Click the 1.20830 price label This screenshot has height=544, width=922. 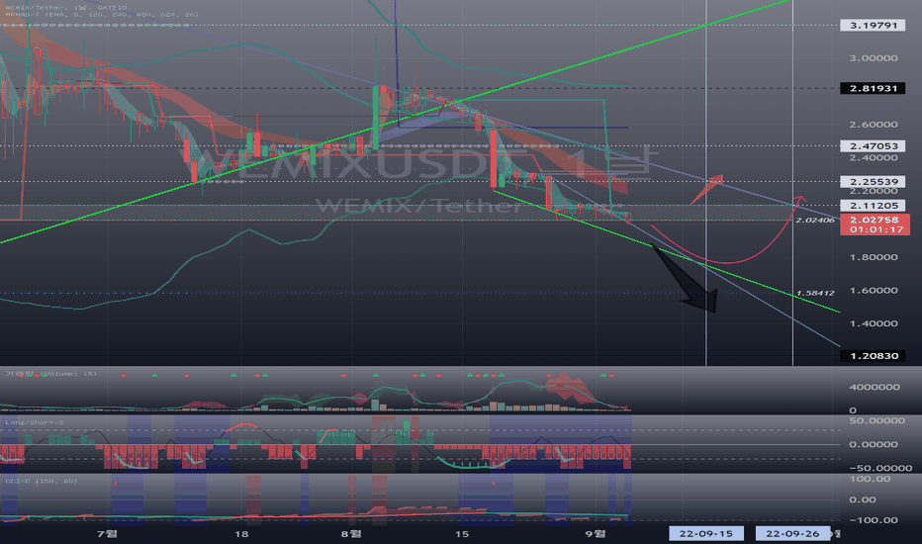[x=873, y=356]
